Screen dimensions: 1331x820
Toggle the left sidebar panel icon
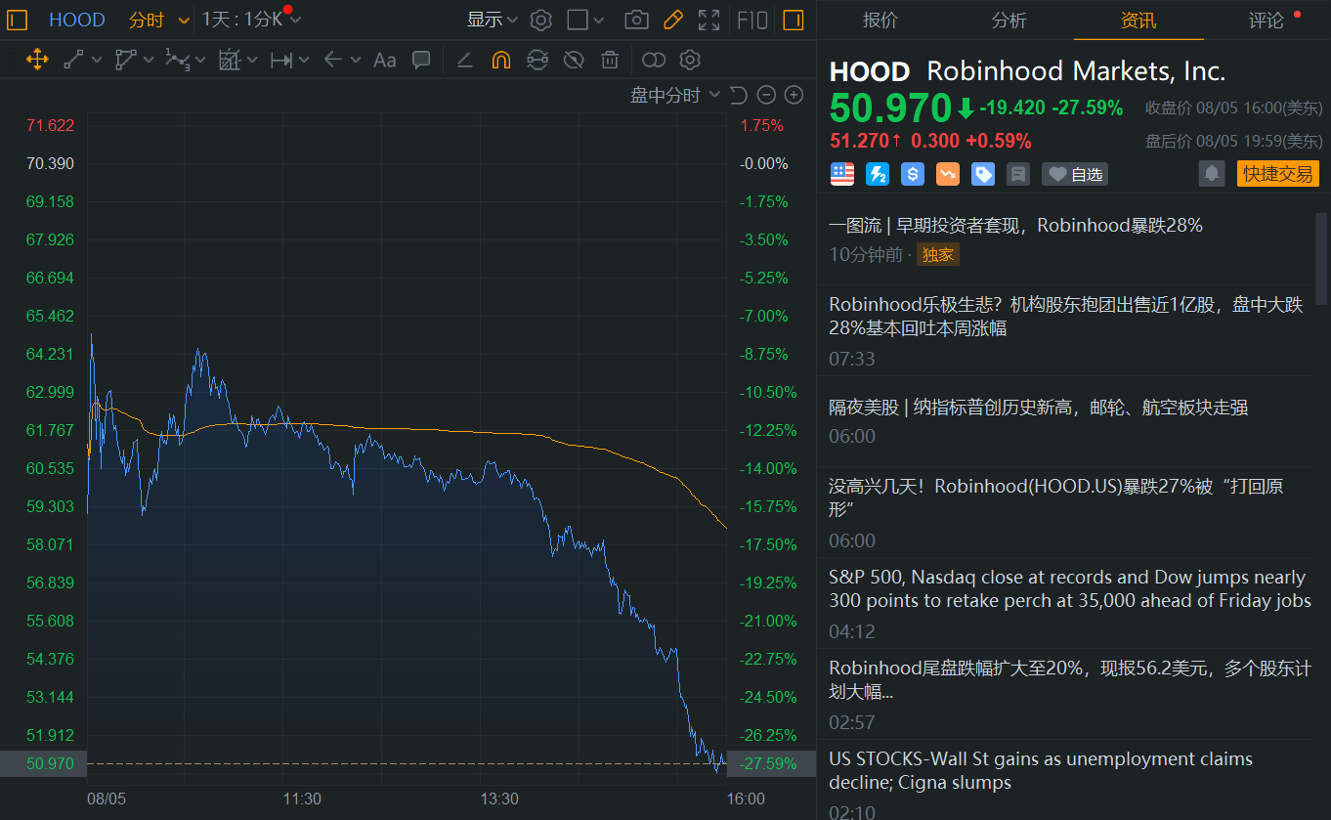[x=17, y=20]
